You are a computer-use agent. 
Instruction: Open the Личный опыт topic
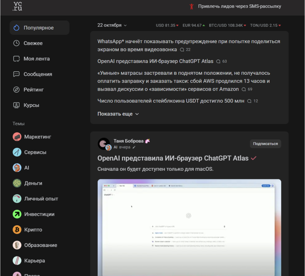pyautogui.click(x=41, y=199)
